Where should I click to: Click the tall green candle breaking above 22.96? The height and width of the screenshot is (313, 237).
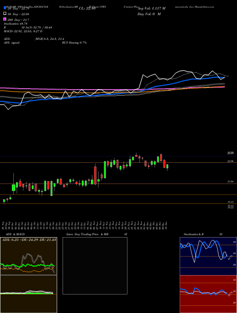[x=105, y=170]
